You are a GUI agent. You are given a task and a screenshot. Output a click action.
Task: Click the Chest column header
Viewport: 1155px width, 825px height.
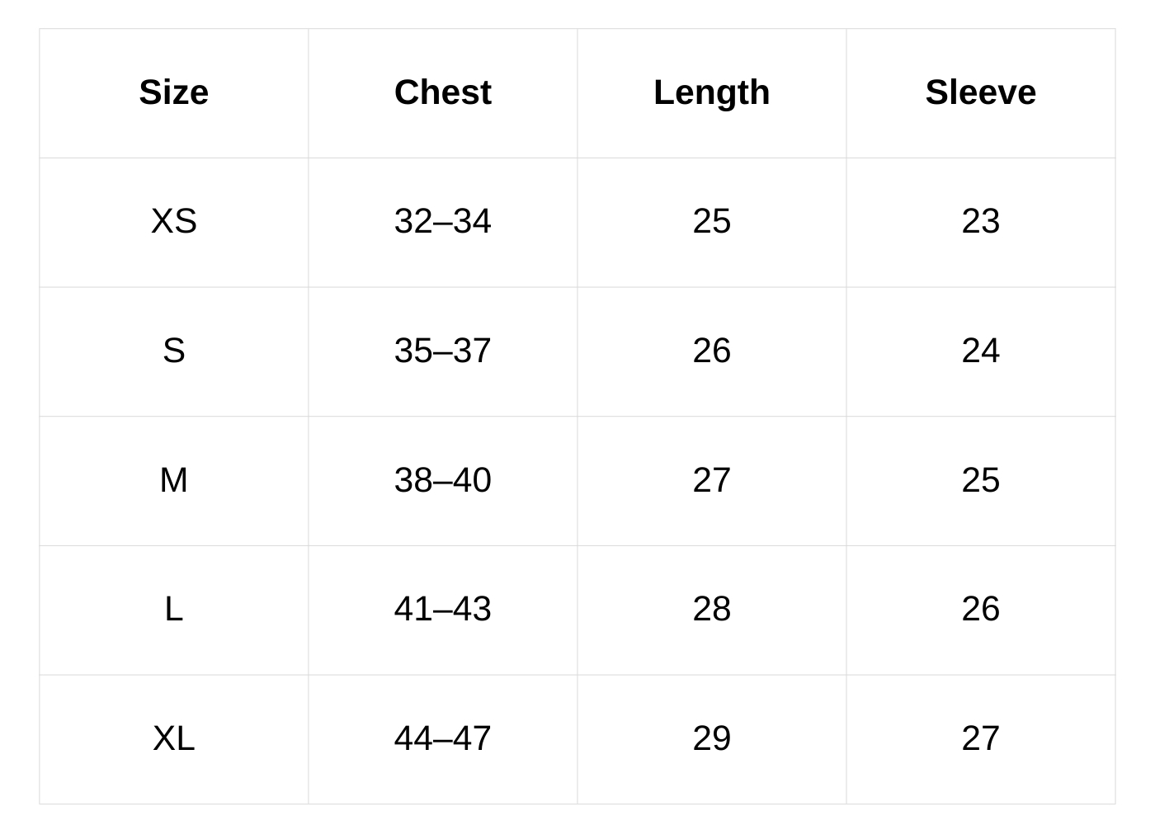coord(442,92)
